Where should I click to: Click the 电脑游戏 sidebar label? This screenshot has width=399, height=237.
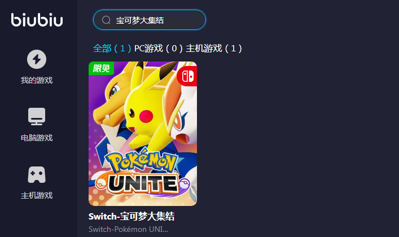click(x=37, y=138)
